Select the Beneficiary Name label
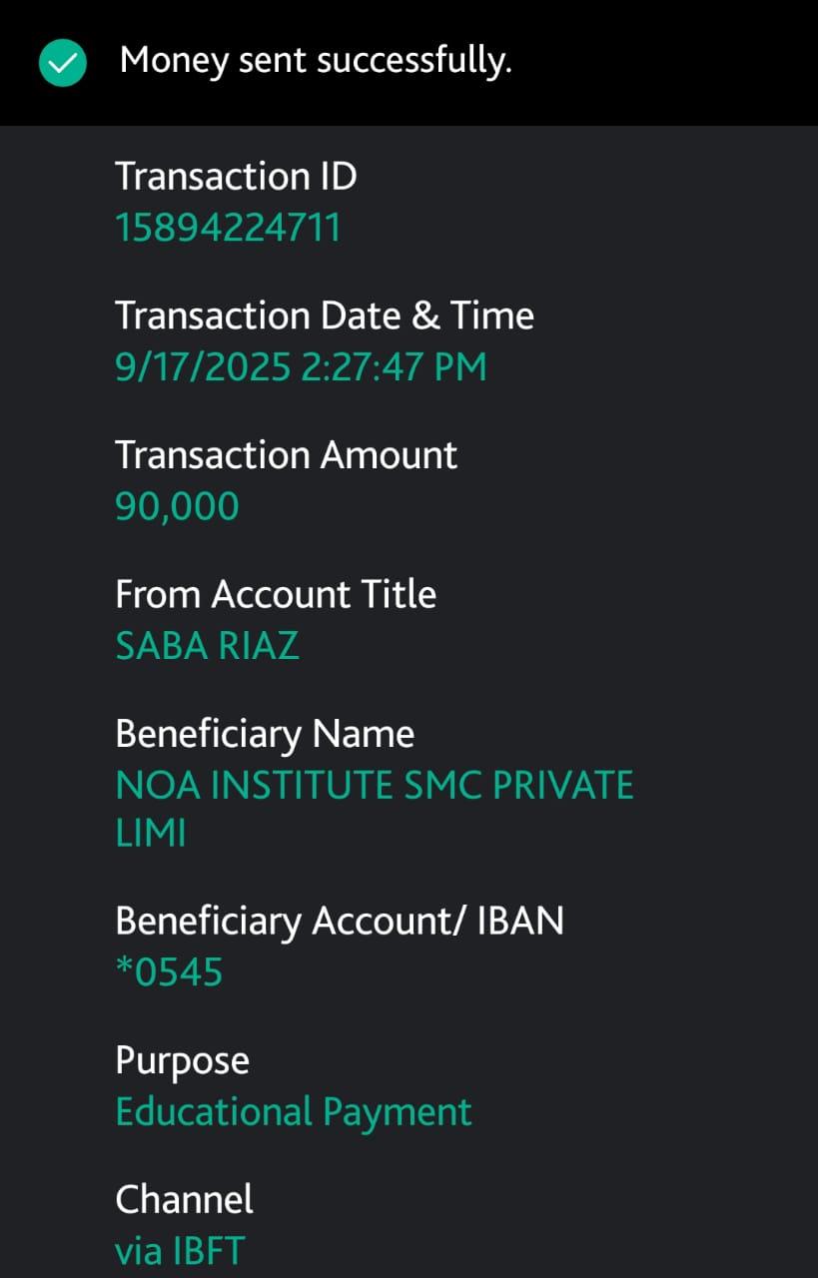The width and height of the screenshot is (818, 1278). tap(265, 734)
